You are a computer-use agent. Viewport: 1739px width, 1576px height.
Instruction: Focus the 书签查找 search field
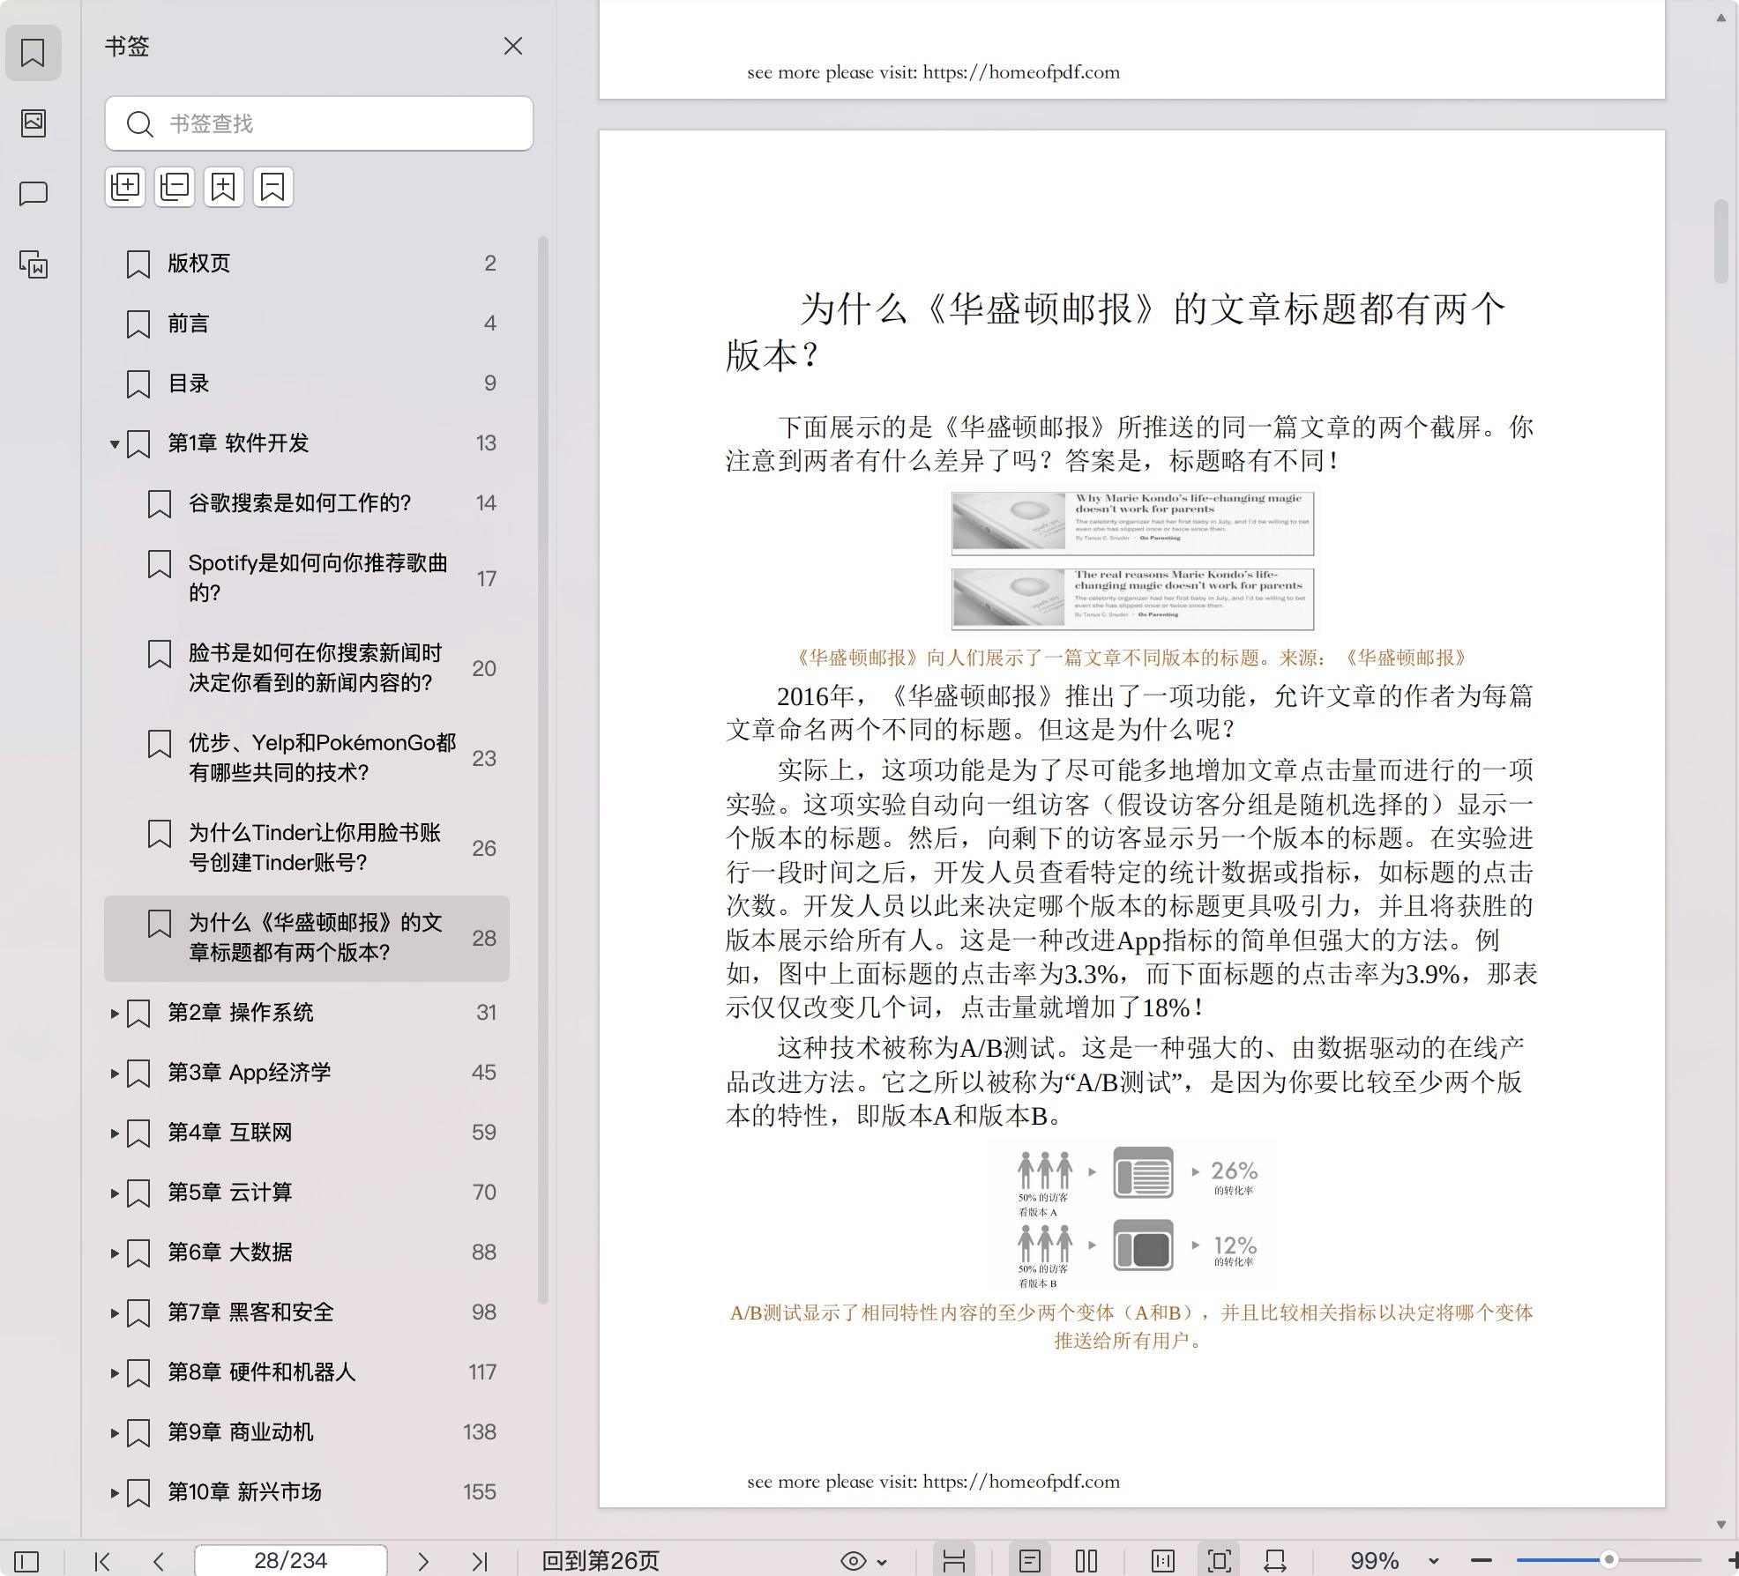318,123
